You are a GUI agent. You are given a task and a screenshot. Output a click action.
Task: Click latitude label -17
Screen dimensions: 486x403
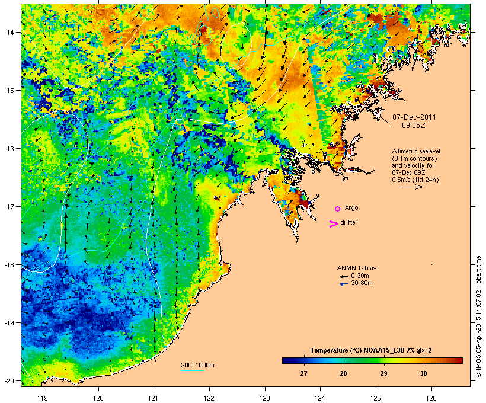point(8,206)
